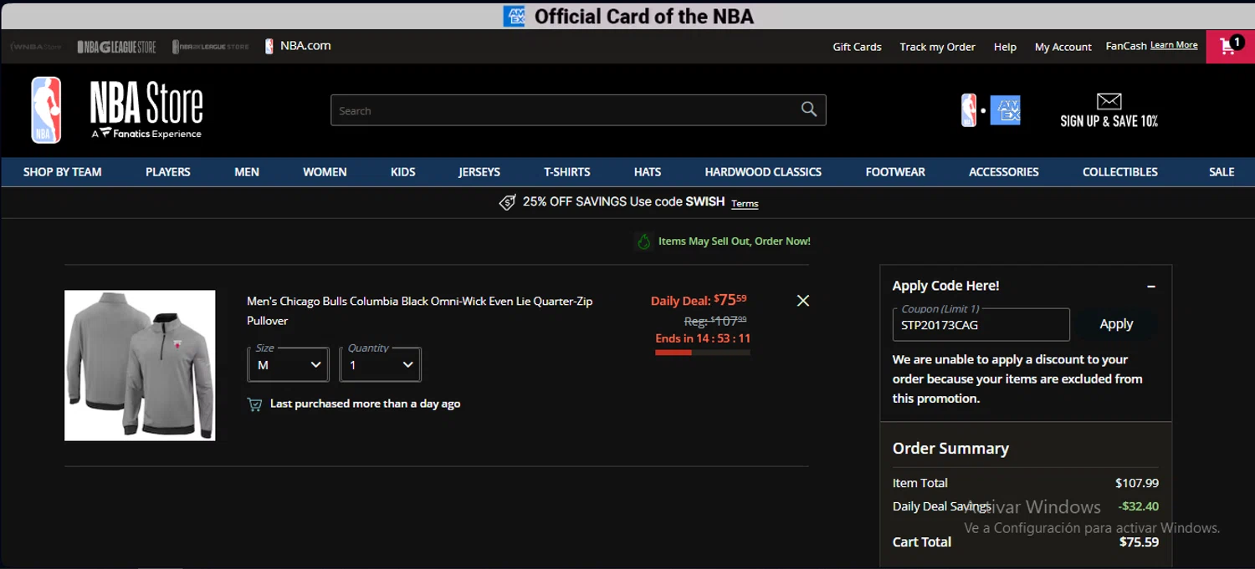
Task: Open the Chicago Bulls pullover product title
Action: click(x=419, y=311)
